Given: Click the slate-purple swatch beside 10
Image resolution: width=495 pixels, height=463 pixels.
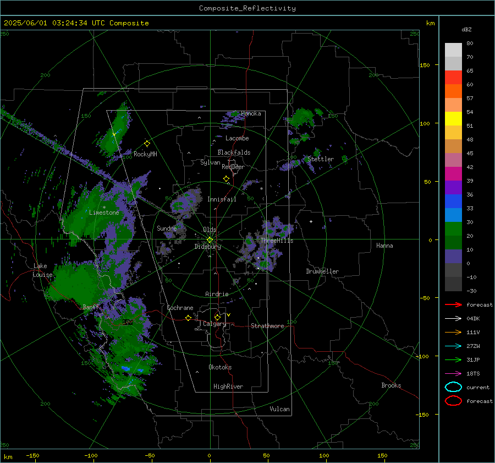Looking at the screenshot, I should pos(453,257).
